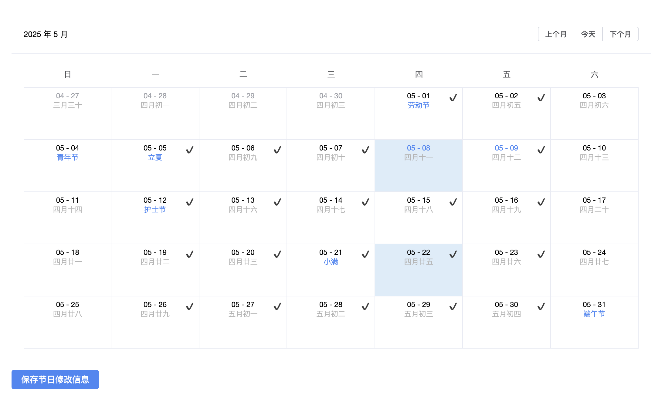
Task: Select the 05 - 31 端午节 date cell
Action: [x=594, y=322]
